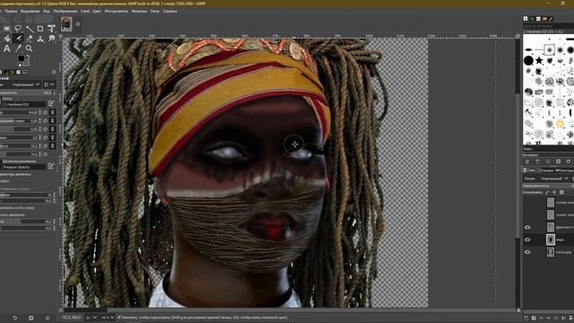Image resolution: width=574 pixels, height=323 pixels.
Task: Select the Free Select lasso tool
Action: coord(18,28)
